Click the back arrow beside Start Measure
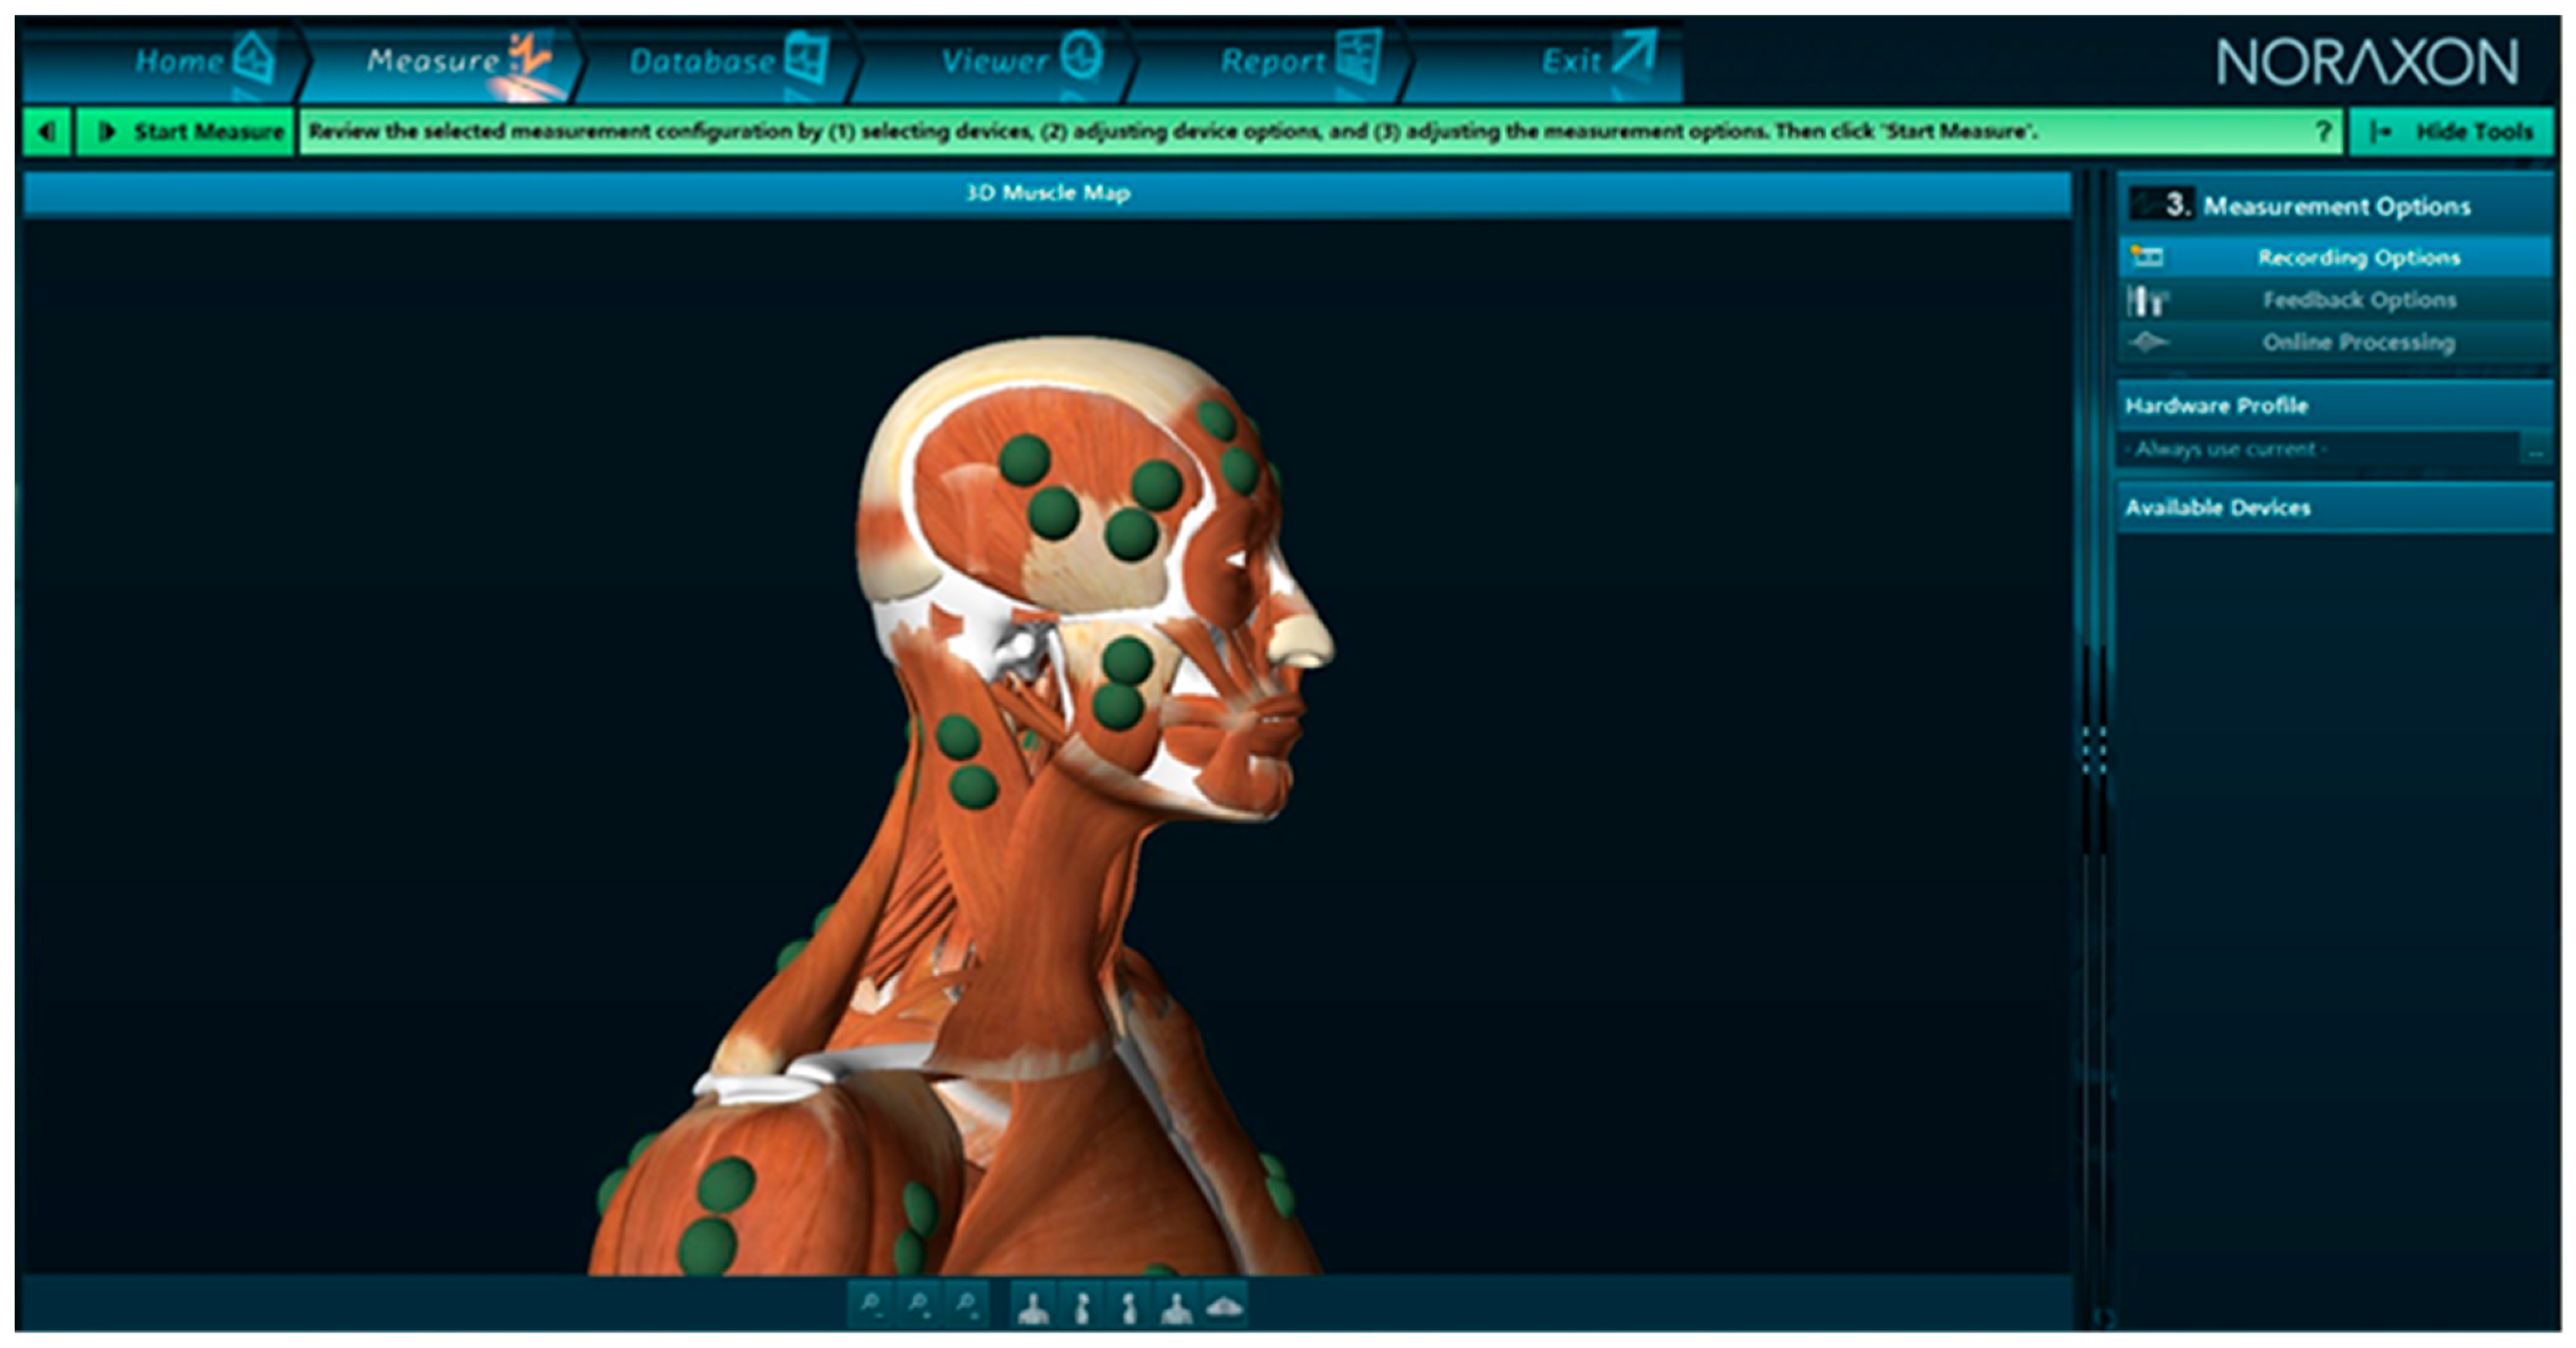The width and height of the screenshot is (2576, 1348). pos(46,132)
